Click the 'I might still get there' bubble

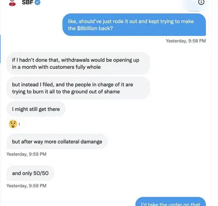coord(36,109)
